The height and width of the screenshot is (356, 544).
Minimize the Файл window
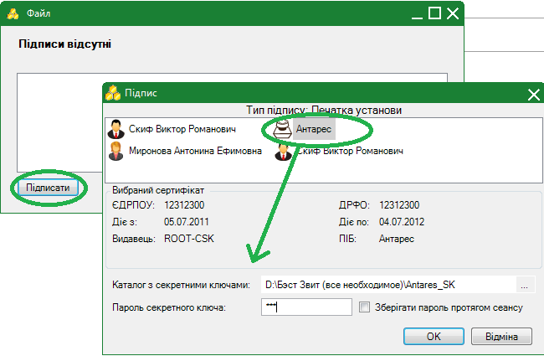click(414, 13)
